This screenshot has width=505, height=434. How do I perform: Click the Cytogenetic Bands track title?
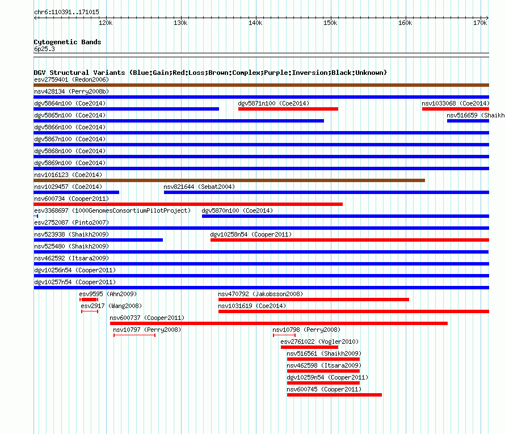(68, 42)
